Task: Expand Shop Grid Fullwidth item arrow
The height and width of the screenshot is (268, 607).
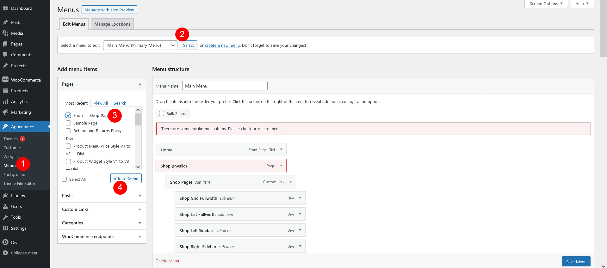Action: (x=300, y=198)
